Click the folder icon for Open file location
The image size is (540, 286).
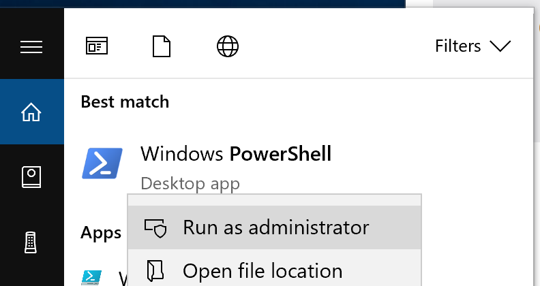[x=155, y=271]
